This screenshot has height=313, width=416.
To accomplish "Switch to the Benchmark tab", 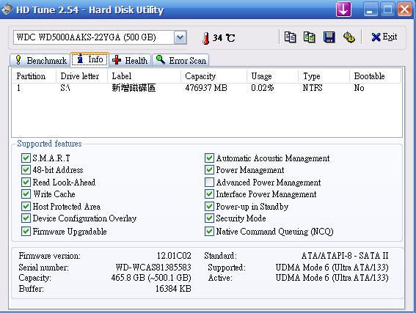I will pyautogui.click(x=40, y=60).
